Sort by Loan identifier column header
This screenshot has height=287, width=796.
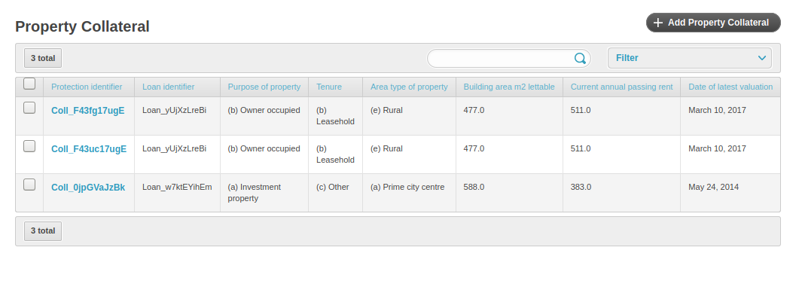[168, 87]
